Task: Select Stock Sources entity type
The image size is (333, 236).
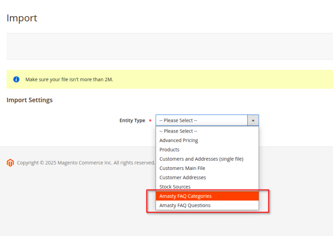Action: pos(207,187)
